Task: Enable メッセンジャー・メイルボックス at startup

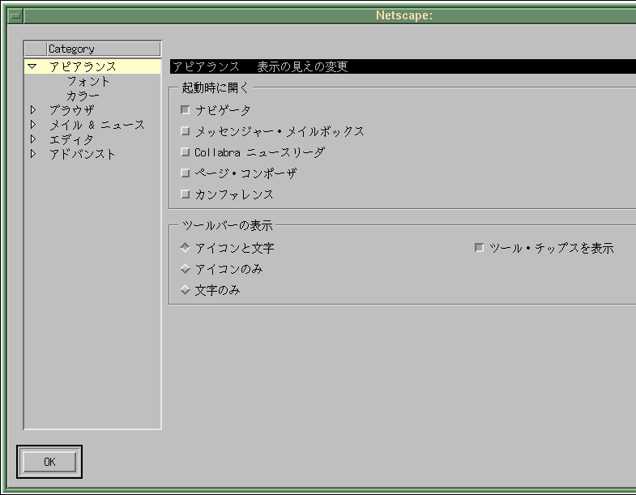Action: (186, 131)
